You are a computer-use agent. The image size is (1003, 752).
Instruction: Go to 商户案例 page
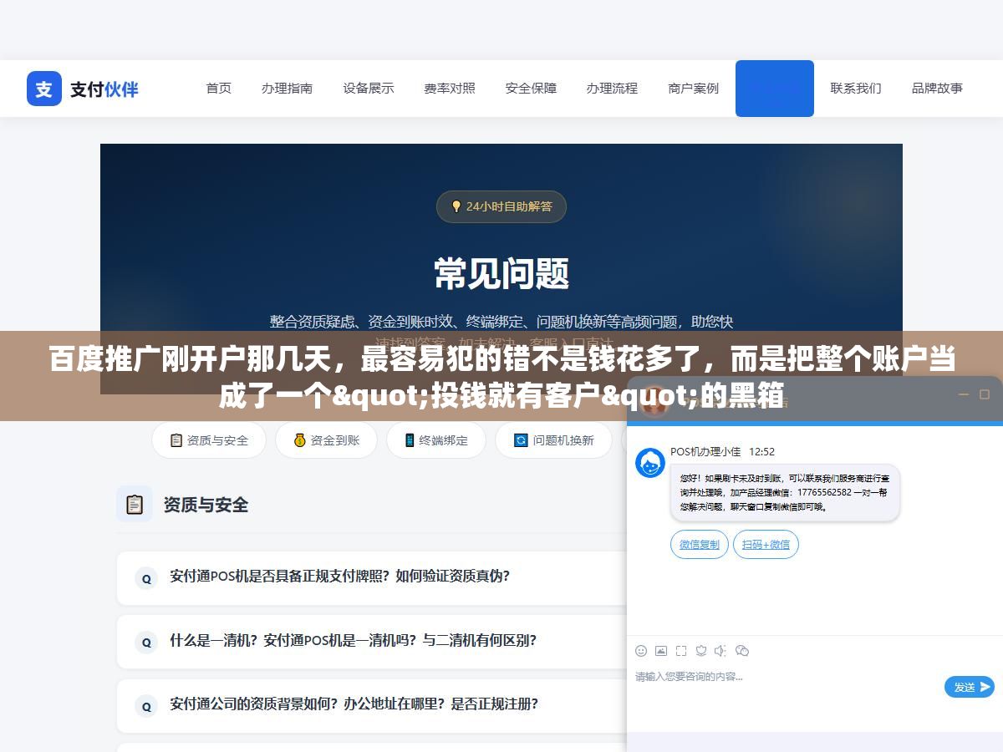(x=693, y=88)
